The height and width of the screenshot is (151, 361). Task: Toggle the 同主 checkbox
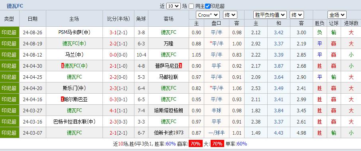191,6
